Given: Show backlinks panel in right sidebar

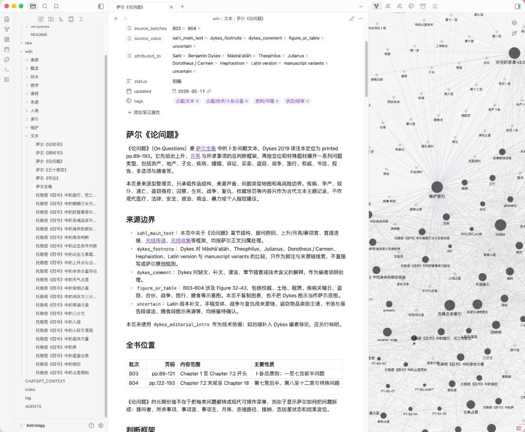Looking at the screenshot, I should 388,6.
